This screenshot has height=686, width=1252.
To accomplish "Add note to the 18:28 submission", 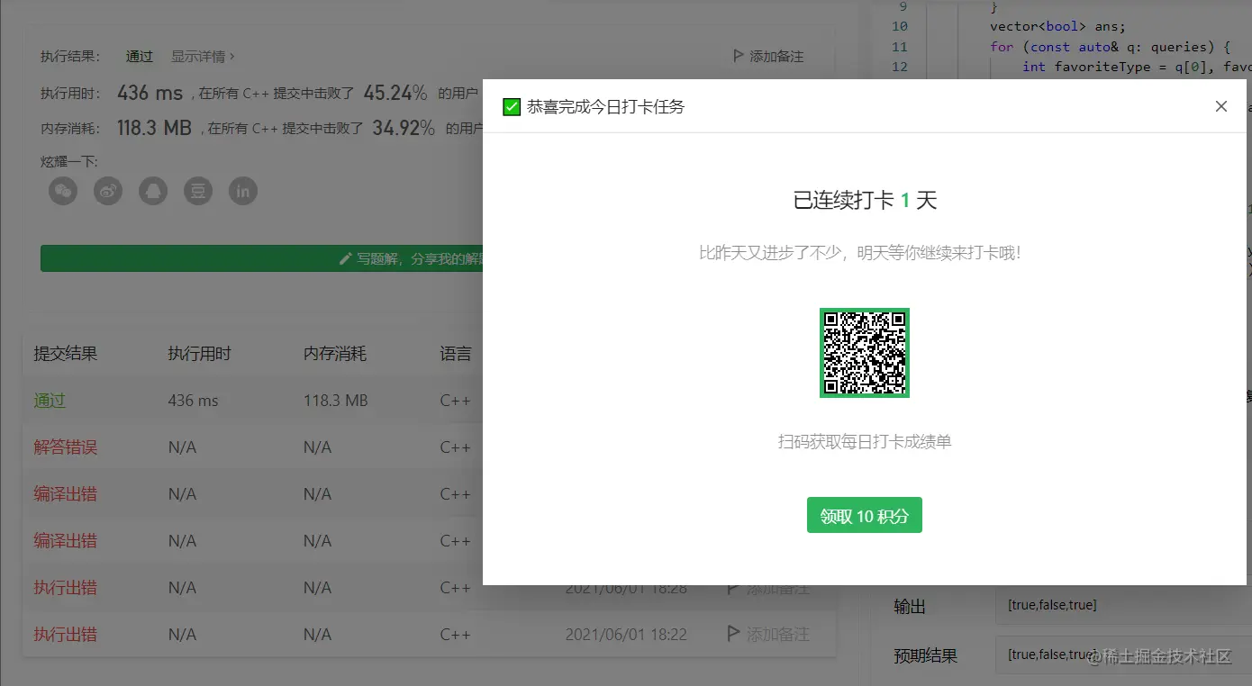I will (x=768, y=588).
